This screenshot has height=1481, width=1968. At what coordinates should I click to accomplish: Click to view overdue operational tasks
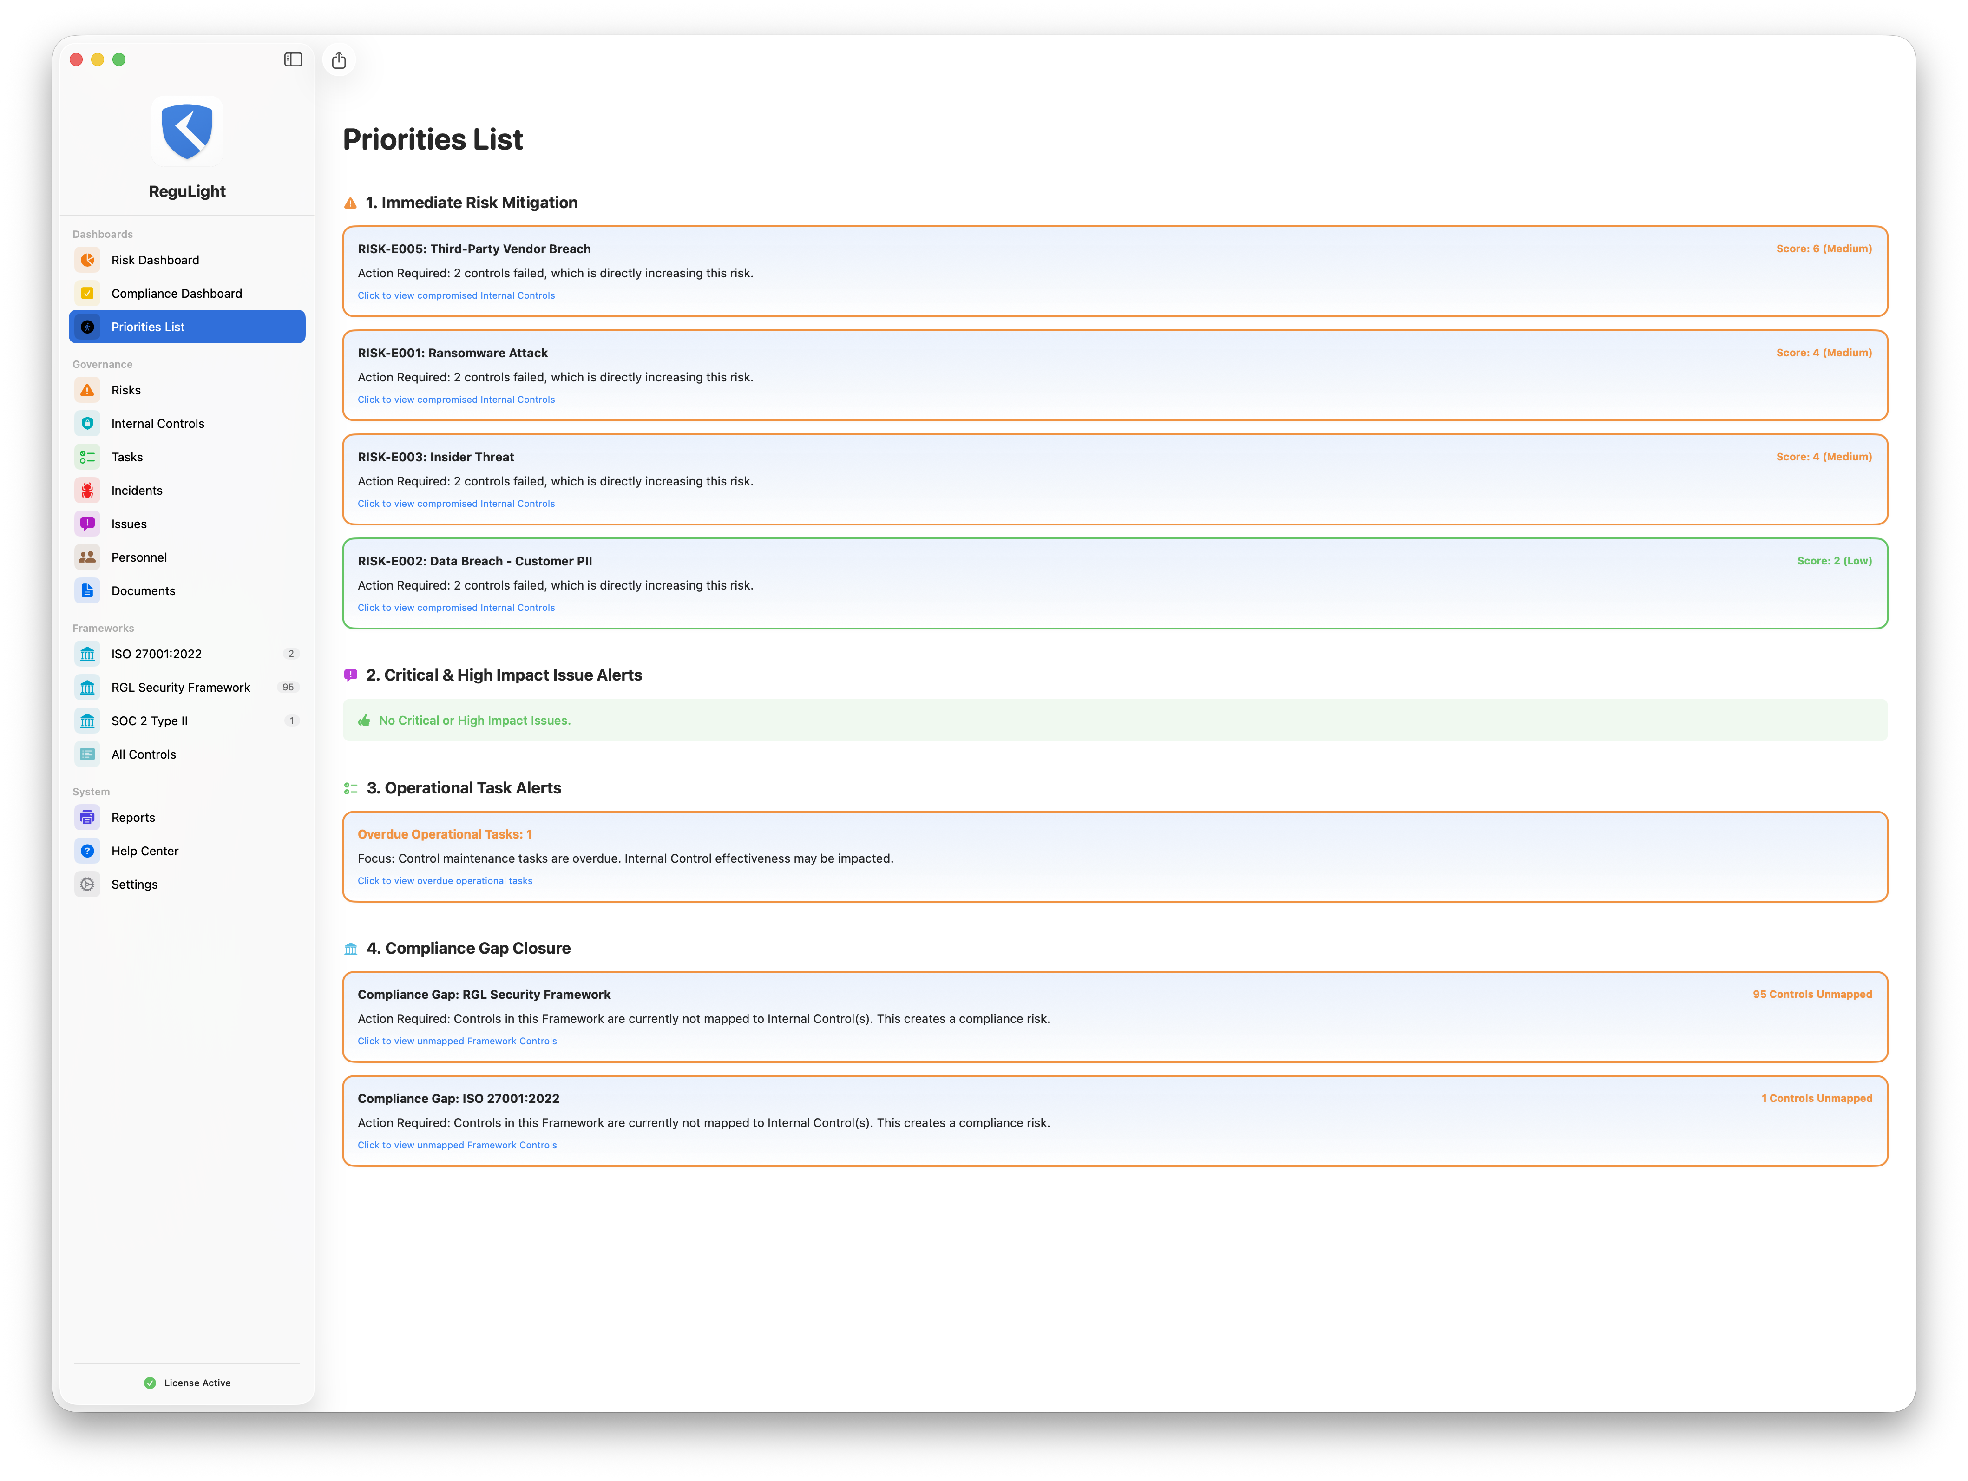(445, 881)
